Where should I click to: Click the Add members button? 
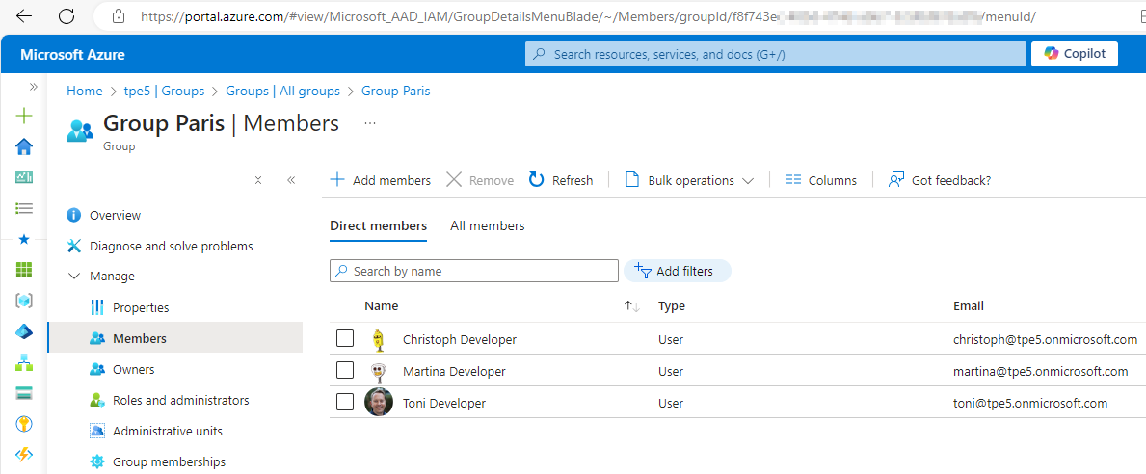tap(381, 180)
